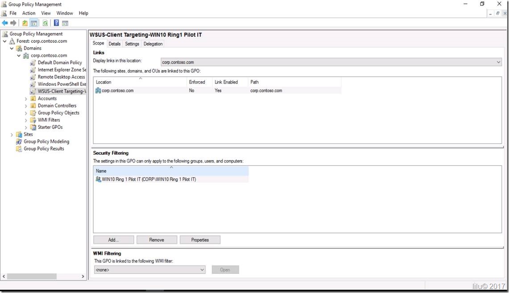Click the Domain Controllers OU icon
Image resolution: width=509 pixels, height=293 pixels.
click(x=33, y=105)
